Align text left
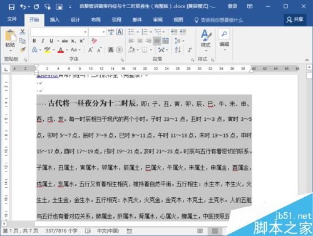 point(131,41)
